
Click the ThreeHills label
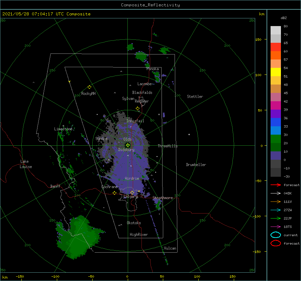168,146
